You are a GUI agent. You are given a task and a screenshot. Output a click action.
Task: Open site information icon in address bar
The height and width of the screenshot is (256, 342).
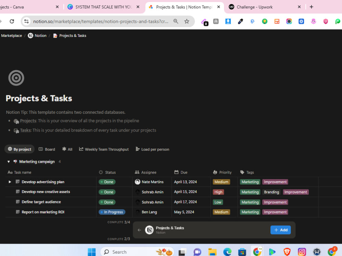click(x=26, y=21)
